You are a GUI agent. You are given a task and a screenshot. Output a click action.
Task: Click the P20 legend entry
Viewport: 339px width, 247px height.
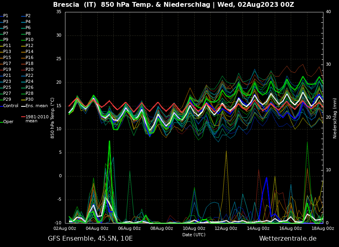[27, 70]
